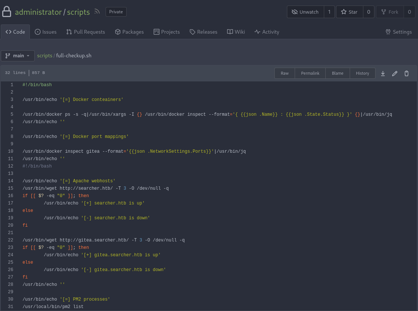
Task: Open the stargazers count of 0
Action: 369,12
